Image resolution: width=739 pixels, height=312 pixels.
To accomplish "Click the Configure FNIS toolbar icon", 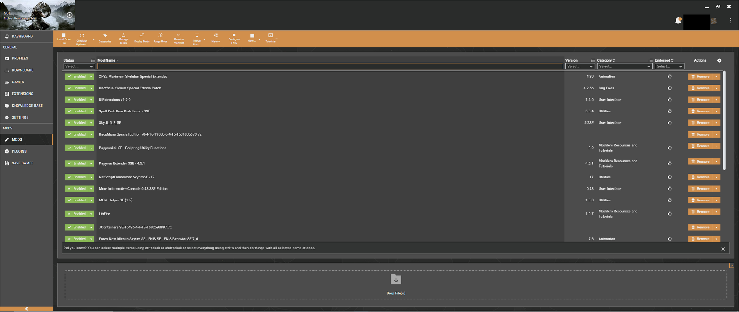I will (x=234, y=39).
